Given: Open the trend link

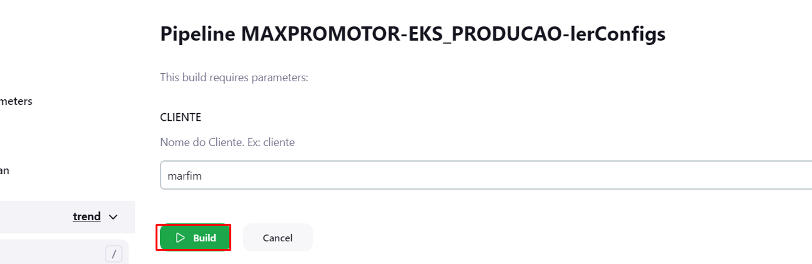Looking at the screenshot, I should click(87, 217).
